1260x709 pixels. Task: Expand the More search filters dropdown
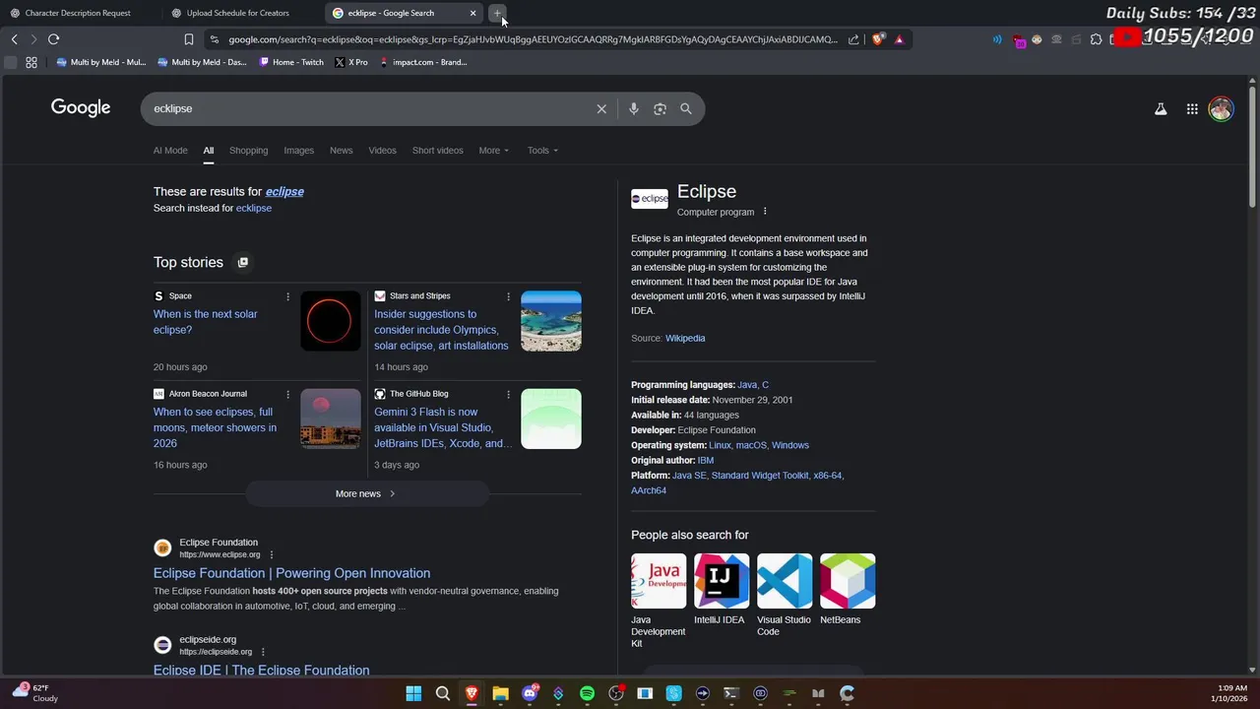click(494, 151)
